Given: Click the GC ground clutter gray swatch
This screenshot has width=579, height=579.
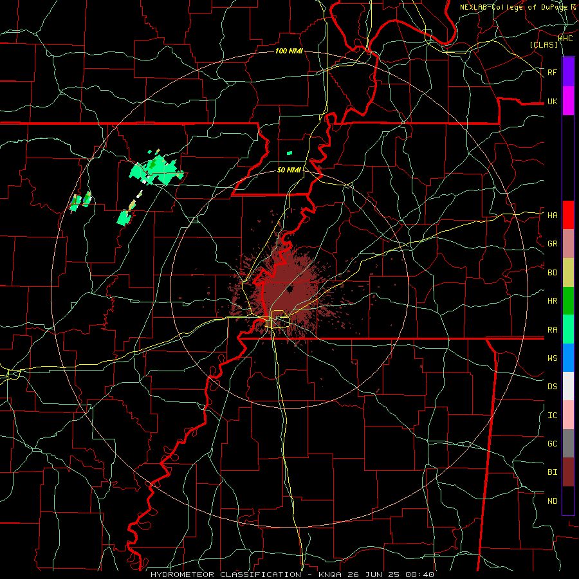Looking at the screenshot, I should point(568,443).
